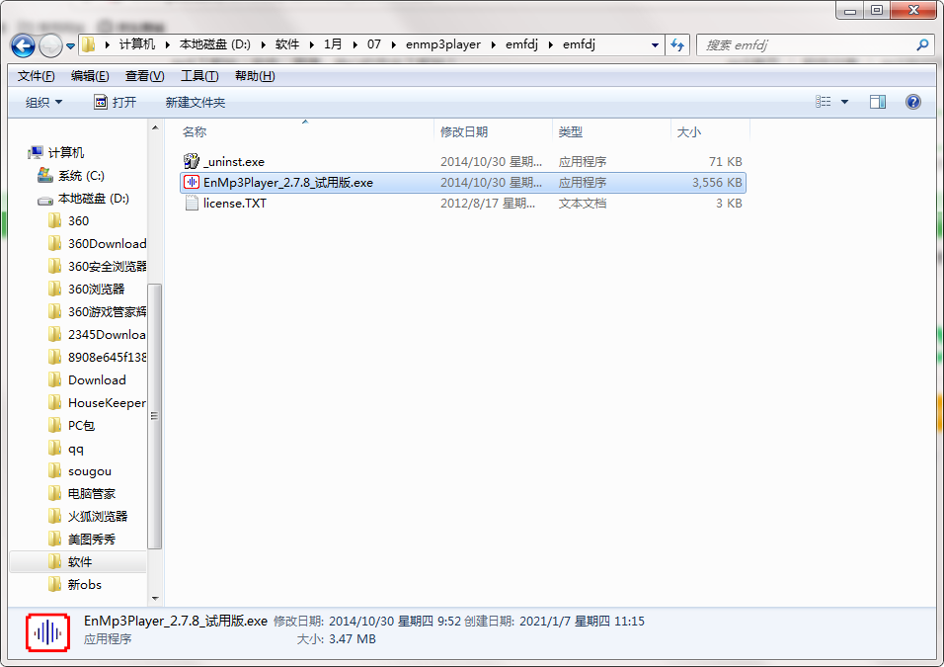Open the 360安全浏览器 folder

coord(108,267)
